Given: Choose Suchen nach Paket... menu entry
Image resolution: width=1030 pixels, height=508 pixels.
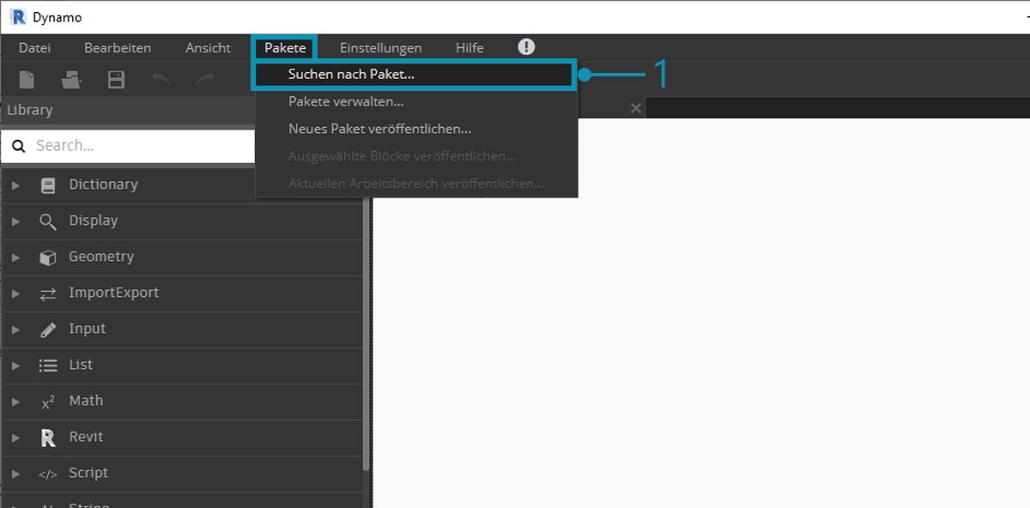Looking at the screenshot, I should [x=414, y=75].
